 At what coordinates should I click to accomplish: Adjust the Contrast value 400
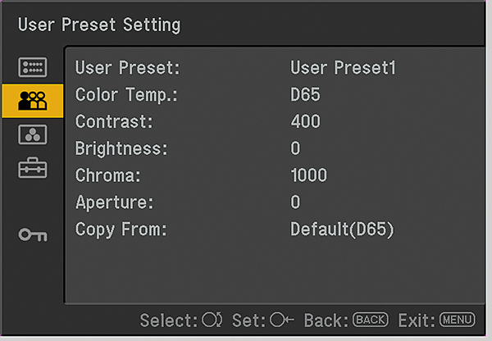[x=305, y=122]
